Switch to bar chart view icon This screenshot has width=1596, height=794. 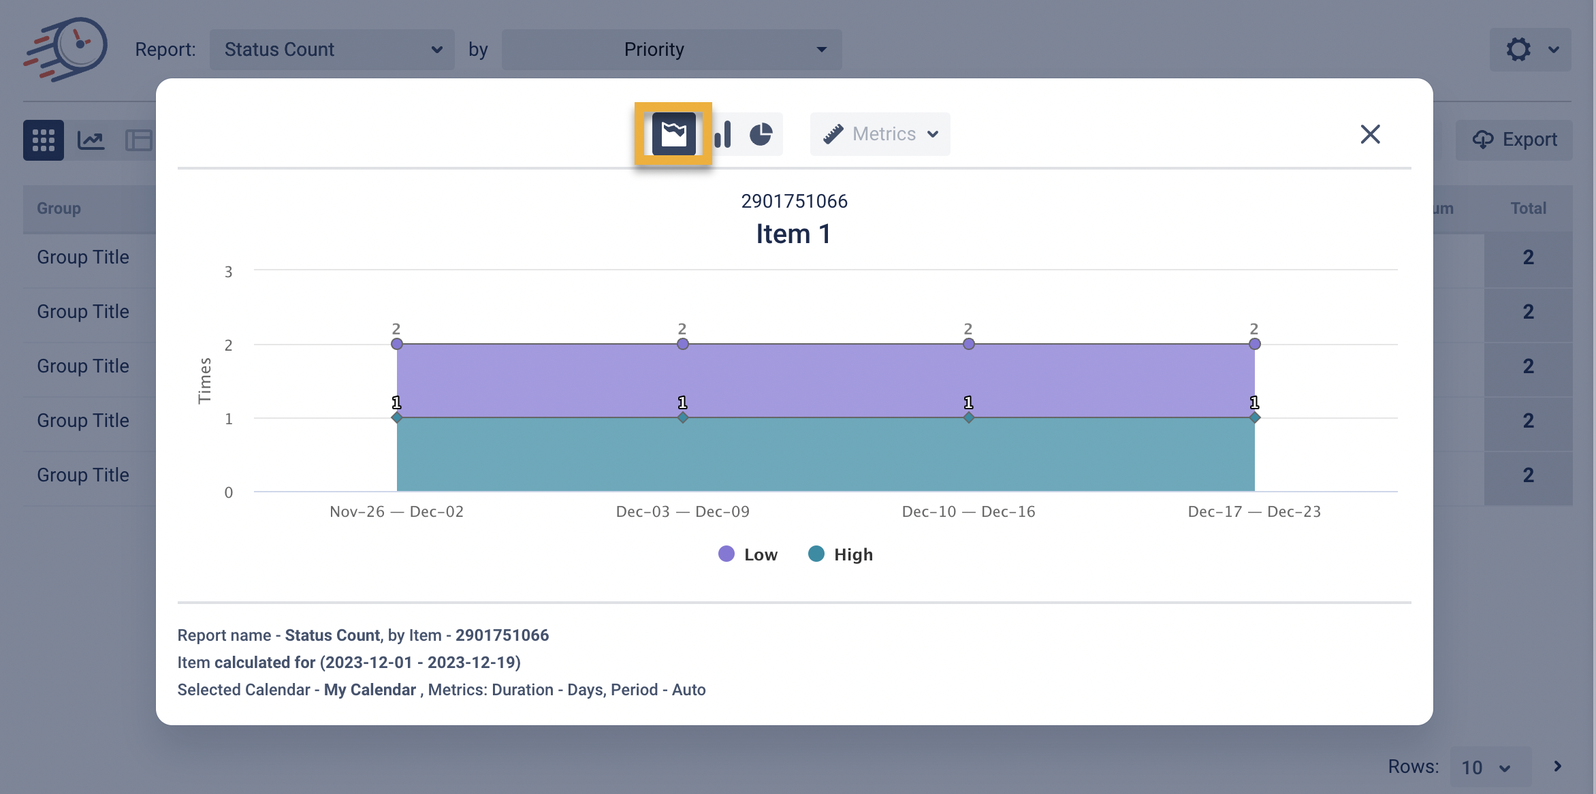pos(723,134)
